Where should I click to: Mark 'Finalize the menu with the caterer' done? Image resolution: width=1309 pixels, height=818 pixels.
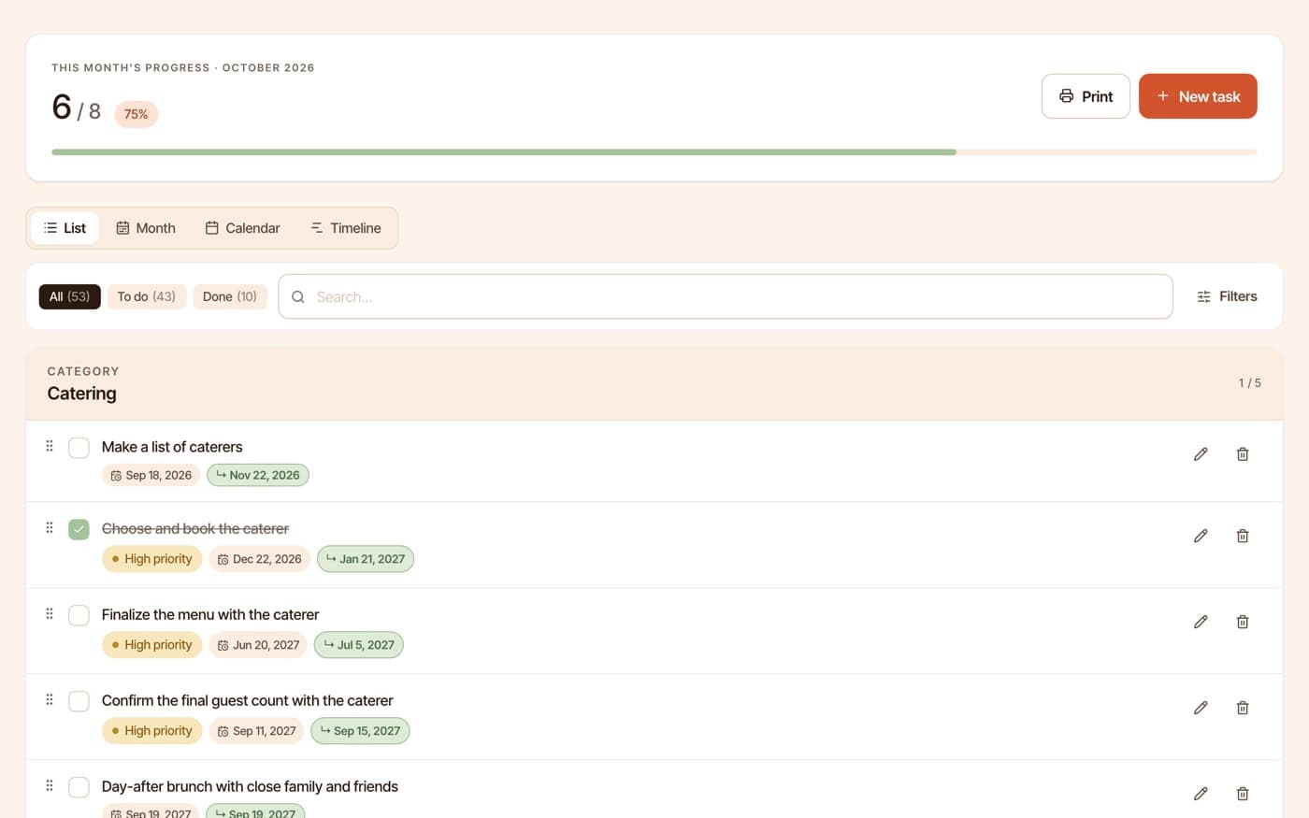79,615
